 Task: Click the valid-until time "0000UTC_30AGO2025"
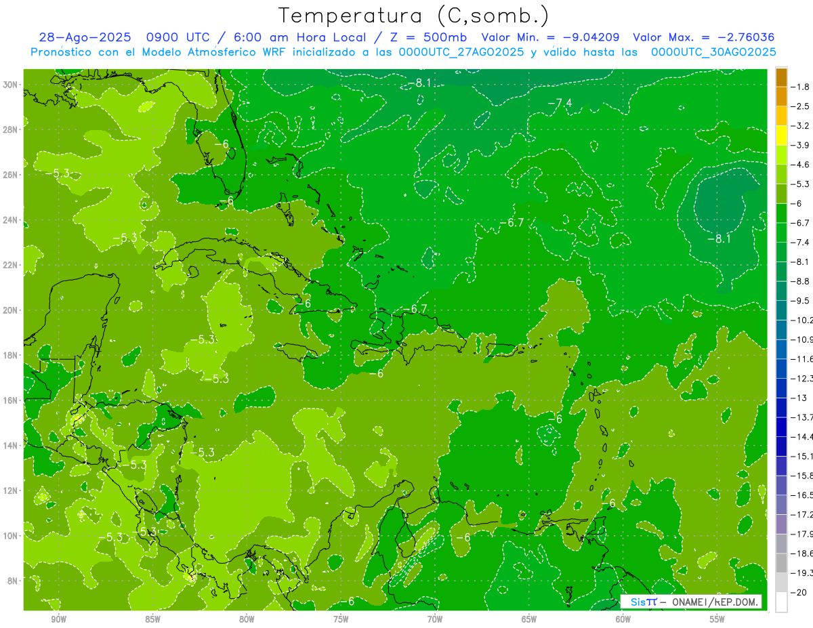click(713, 51)
